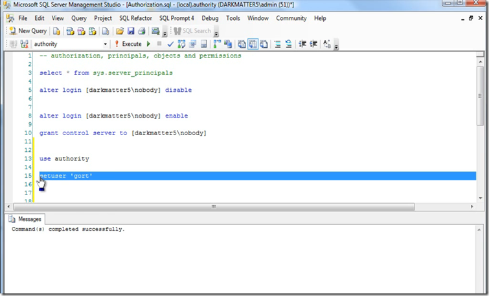The width and height of the screenshot is (489, 296).
Task: Open file using folder icon
Action: 120,31
